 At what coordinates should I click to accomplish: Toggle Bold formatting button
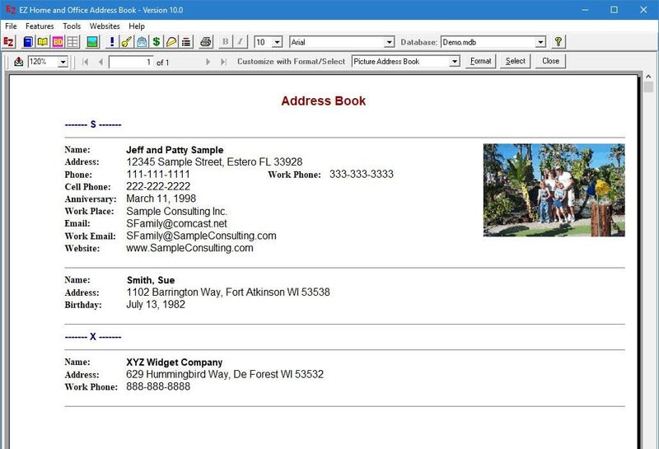pos(225,42)
